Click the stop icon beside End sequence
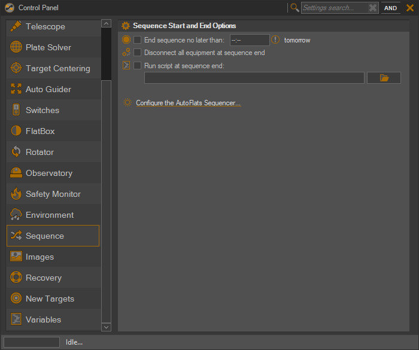The width and height of the screenshot is (419, 350). 126,40
